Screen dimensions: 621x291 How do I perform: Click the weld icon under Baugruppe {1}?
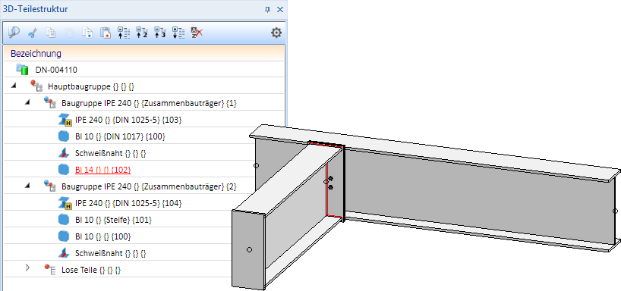pyautogui.click(x=64, y=152)
